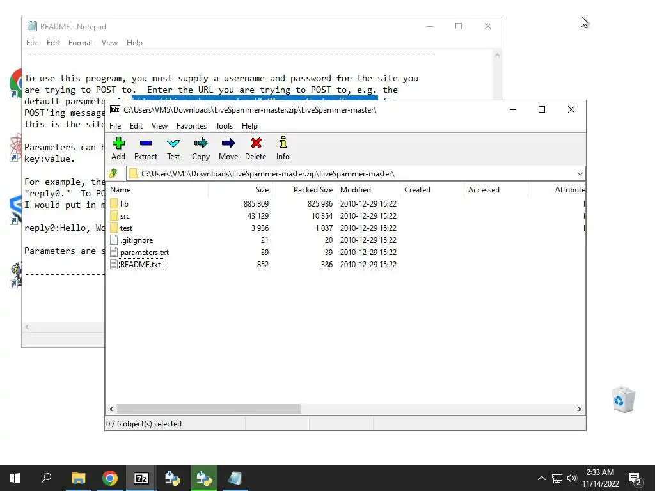Click README.txt size value 852
This screenshot has height=491, width=655.
pyautogui.click(x=263, y=265)
